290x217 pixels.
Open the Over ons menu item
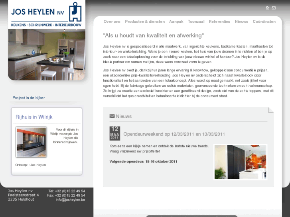(x=112, y=22)
